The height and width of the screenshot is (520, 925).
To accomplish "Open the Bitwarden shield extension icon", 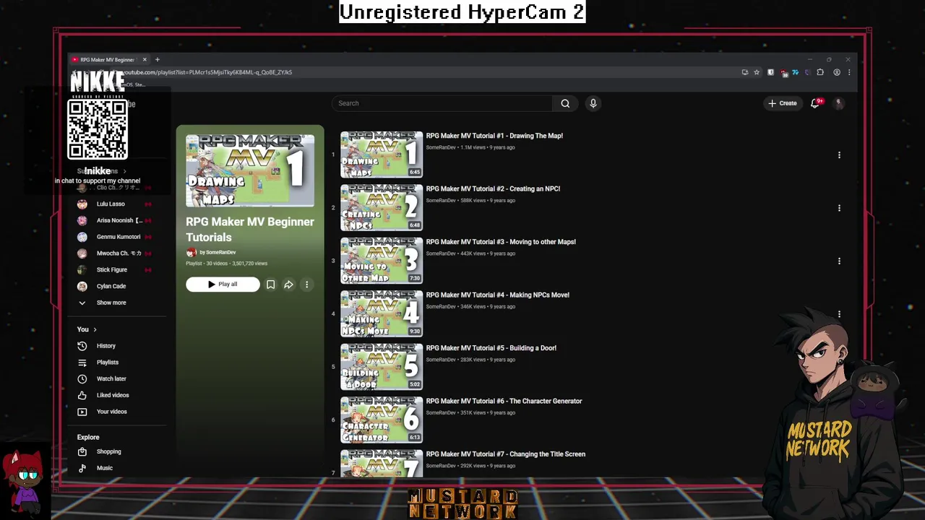I will pos(770,72).
